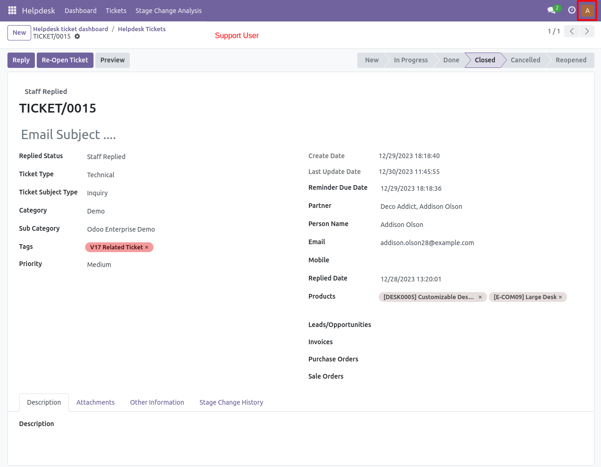Open Stage Change Analysis menu
The height and width of the screenshot is (467, 601).
[x=168, y=11]
